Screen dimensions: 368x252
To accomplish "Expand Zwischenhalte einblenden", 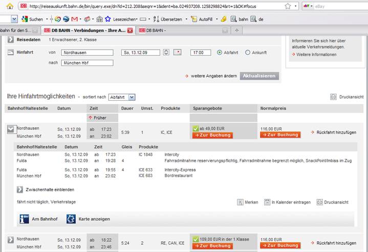I will point(20,189).
